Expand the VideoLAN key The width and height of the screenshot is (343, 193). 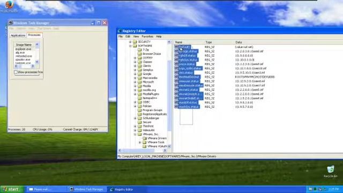click(135, 130)
